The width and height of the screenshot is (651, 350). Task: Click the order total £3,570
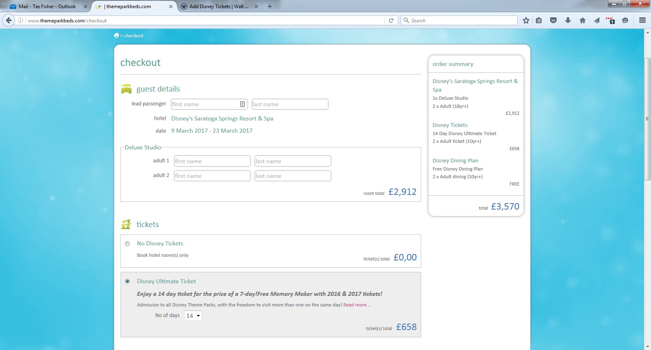click(x=505, y=206)
